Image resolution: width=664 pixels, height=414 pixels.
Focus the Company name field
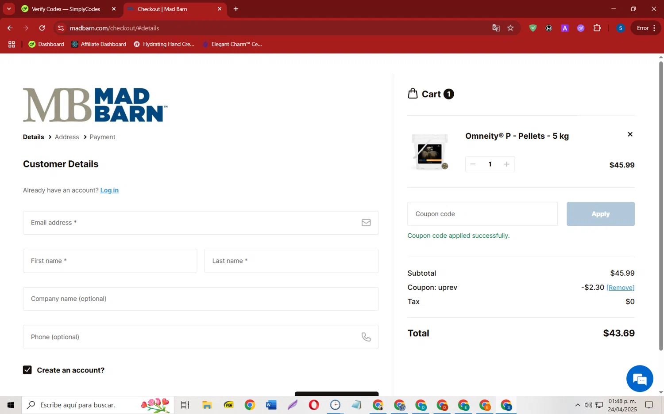coord(201,299)
